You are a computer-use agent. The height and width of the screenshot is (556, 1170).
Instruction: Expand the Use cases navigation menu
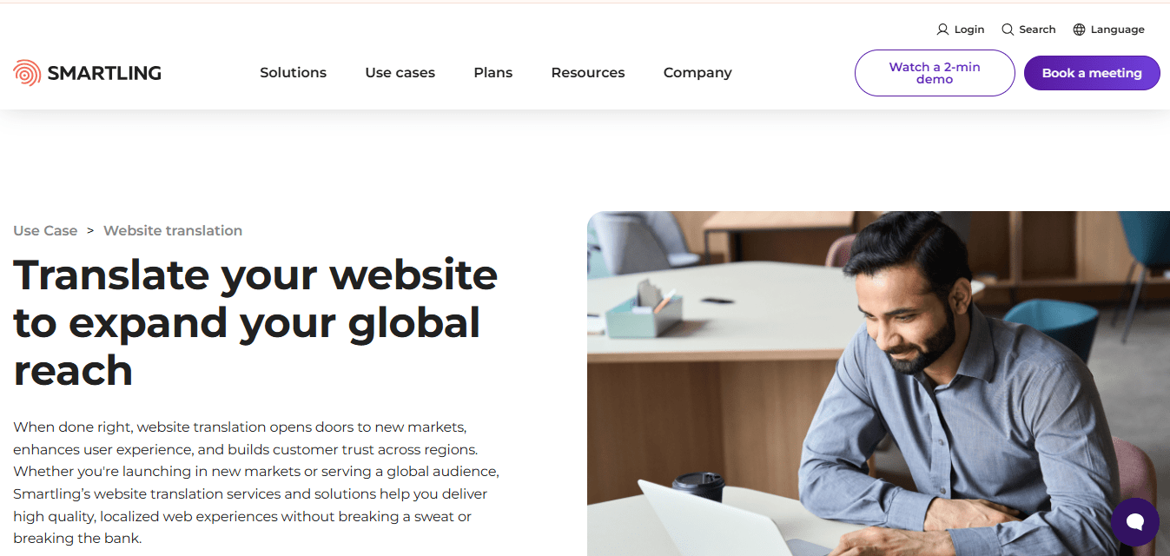tap(400, 73)
